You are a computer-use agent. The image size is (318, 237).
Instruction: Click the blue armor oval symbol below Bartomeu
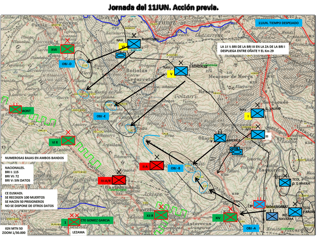tap(121, 55)
